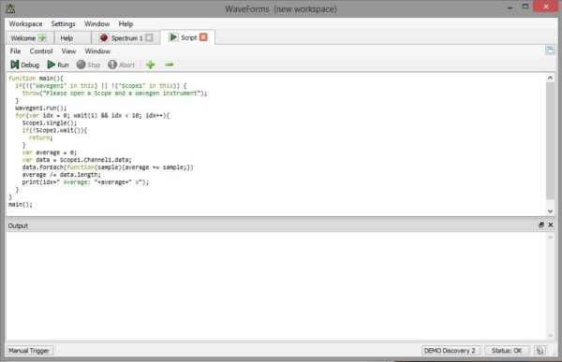Abort the script execution

122,65
